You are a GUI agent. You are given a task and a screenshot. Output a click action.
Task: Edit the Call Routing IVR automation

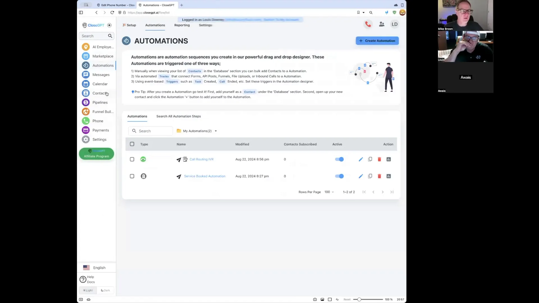tap(361, 159)
